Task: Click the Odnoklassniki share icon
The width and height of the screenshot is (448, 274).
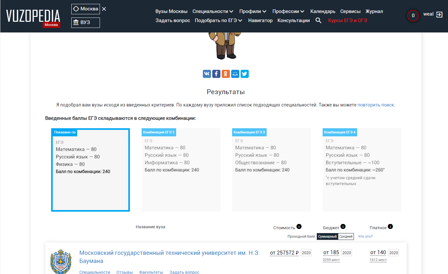Action: click(226, 74)
